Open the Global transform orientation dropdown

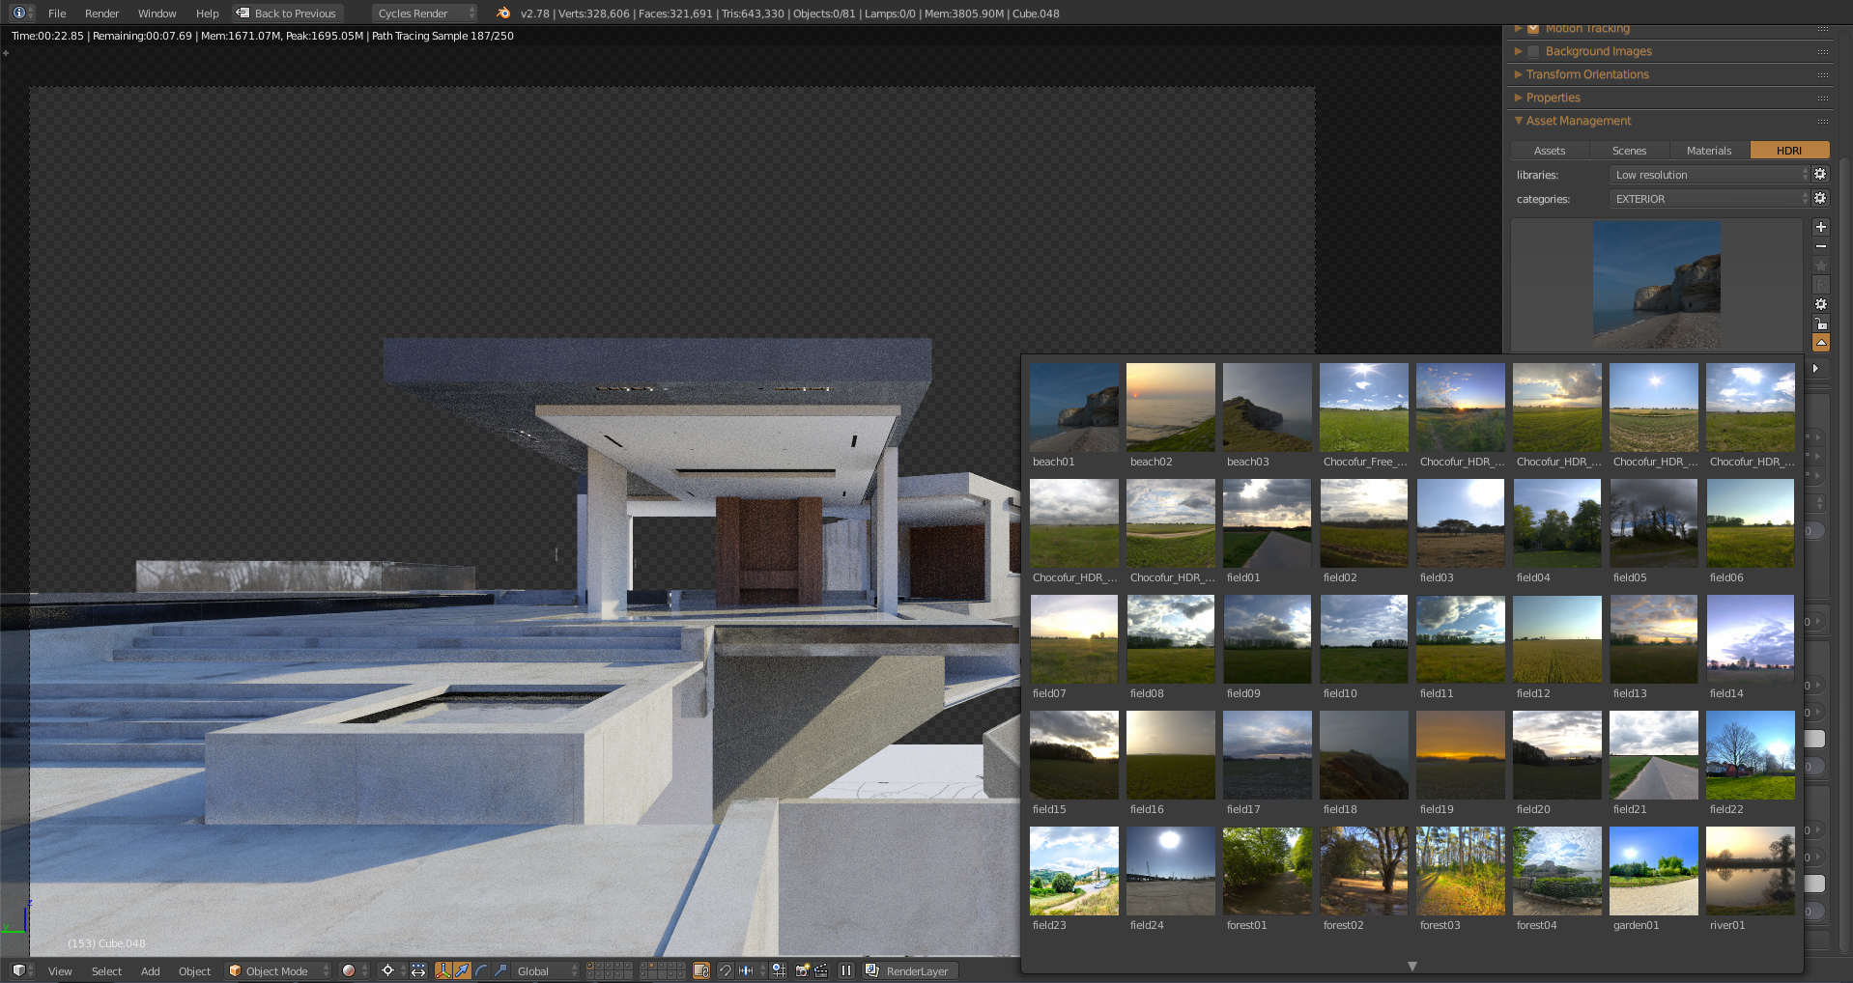click(x=545, y=970)
